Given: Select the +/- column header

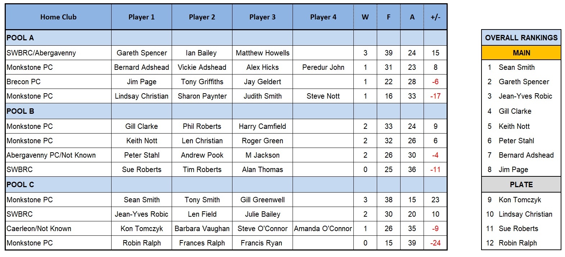Looking at the screenshot, I should (435, 17).
